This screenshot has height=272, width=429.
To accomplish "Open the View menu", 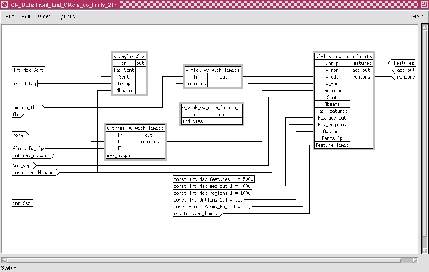I will pos(44,17).
